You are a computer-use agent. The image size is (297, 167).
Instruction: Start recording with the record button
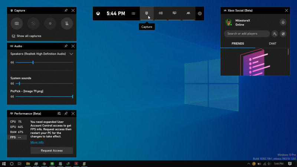[50, 23]
